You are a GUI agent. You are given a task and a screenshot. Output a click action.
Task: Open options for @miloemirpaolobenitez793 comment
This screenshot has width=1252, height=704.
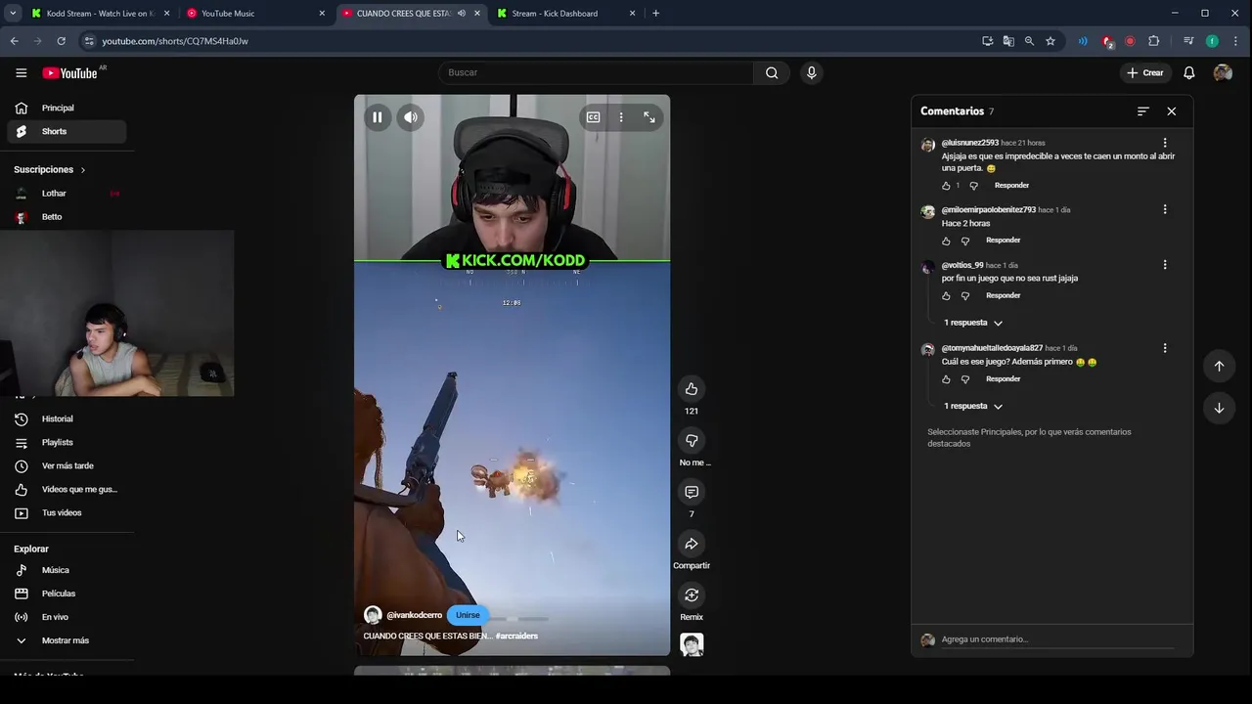pyautogui.click(x=1165, y=209)
